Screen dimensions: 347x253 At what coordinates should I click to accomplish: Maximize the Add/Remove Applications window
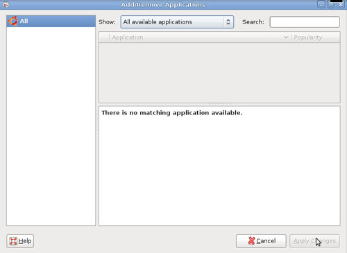pos(331,4)
